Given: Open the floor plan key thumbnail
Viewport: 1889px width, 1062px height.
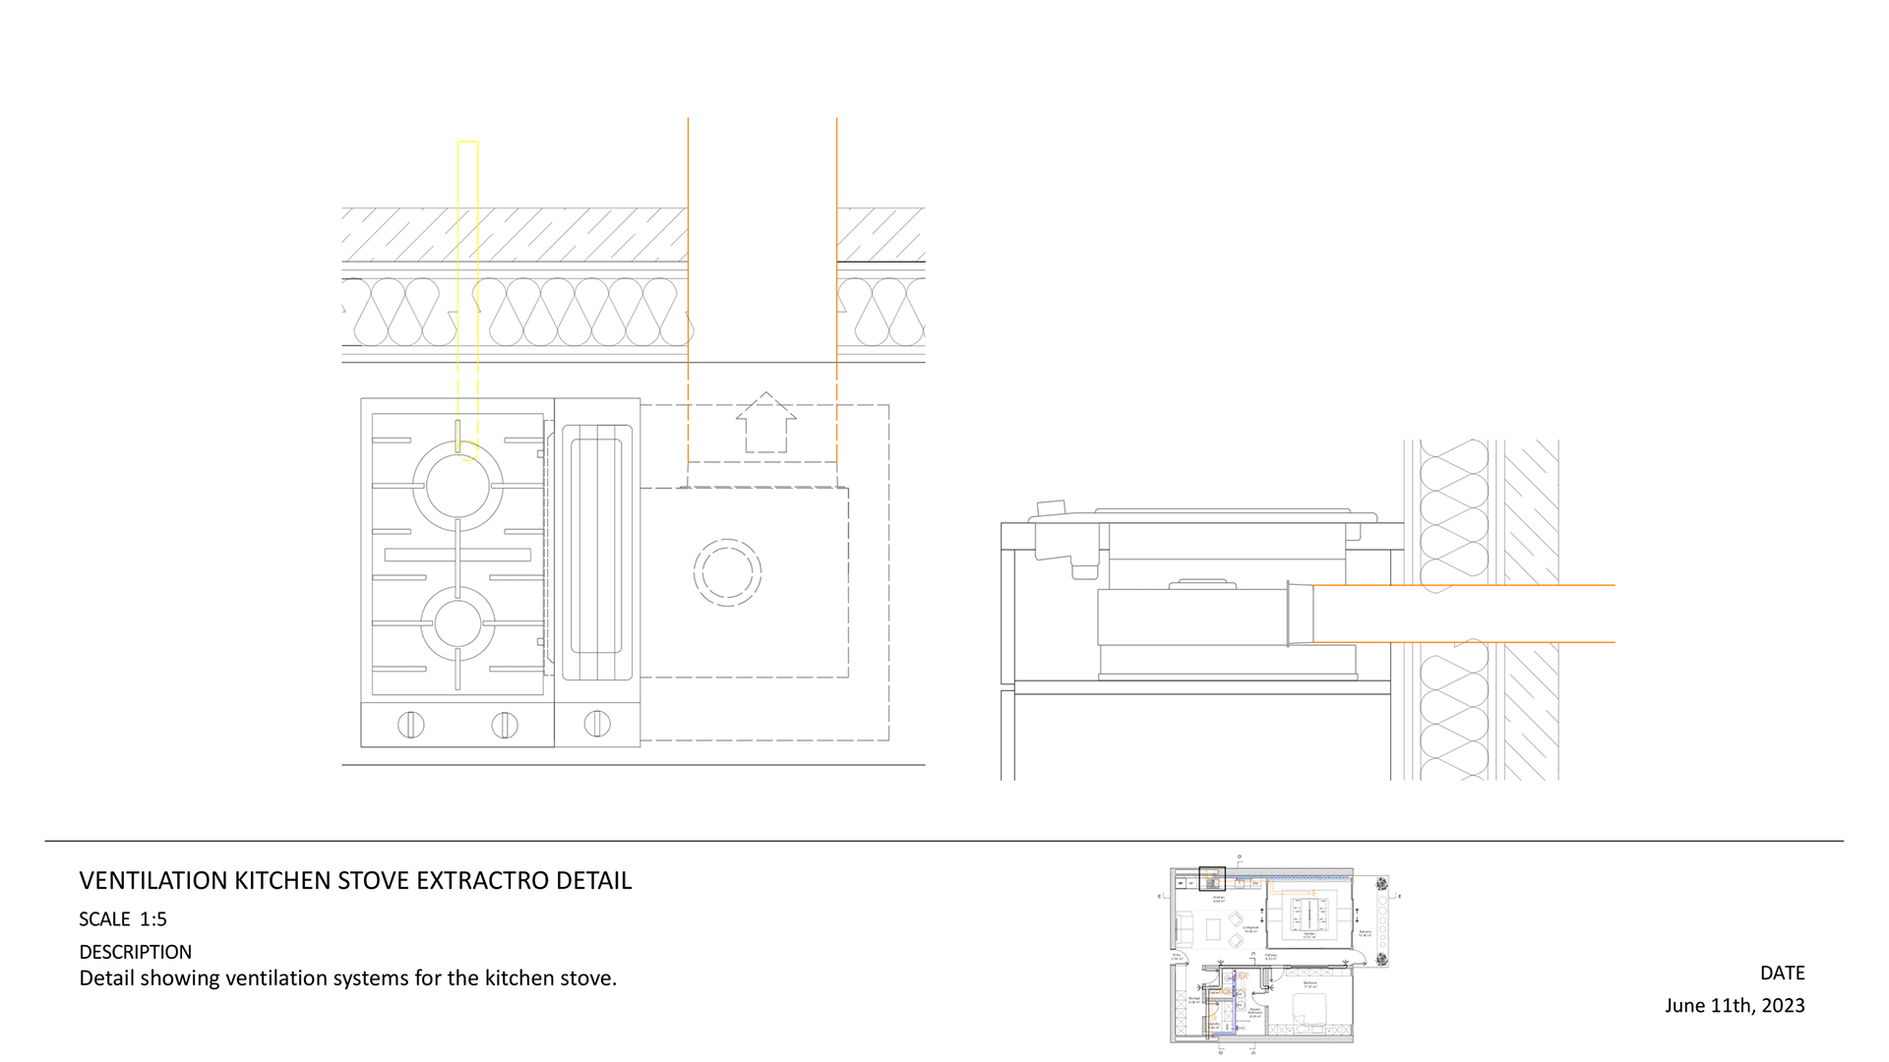Looking at the screenshot, I should click(x=1279, y=954).
